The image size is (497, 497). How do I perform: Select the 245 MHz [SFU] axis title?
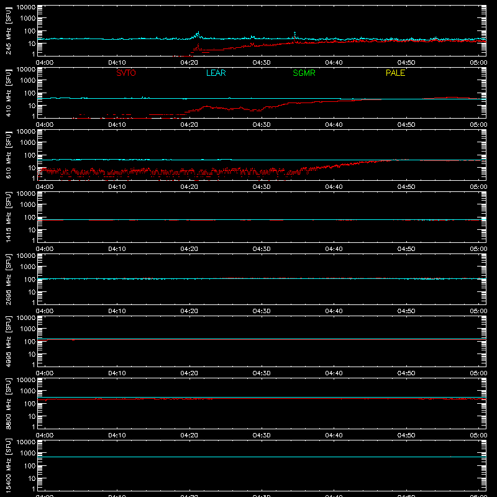8,30
